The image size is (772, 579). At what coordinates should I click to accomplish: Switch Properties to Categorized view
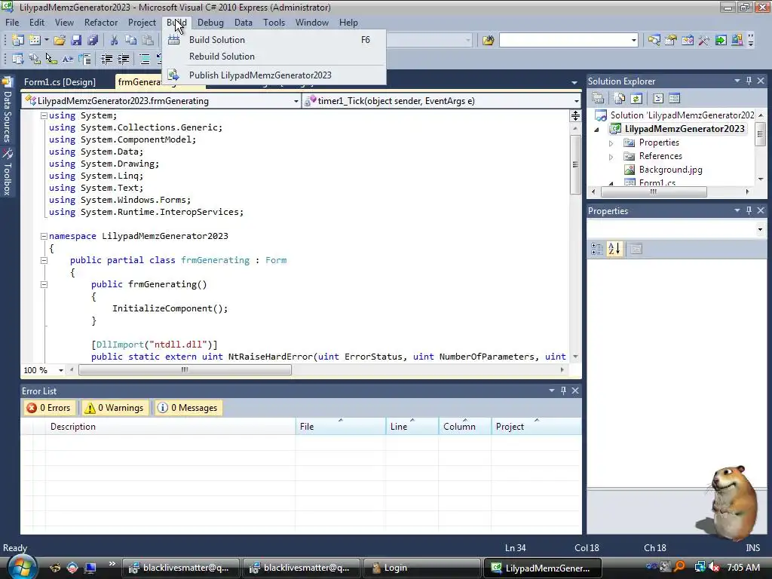pyautogui.click(x=597, y=249)
